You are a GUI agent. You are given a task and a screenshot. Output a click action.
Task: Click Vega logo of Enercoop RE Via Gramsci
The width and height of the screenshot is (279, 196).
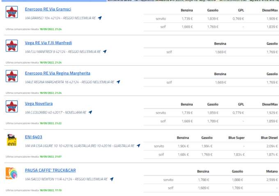[x=12, y=12]
